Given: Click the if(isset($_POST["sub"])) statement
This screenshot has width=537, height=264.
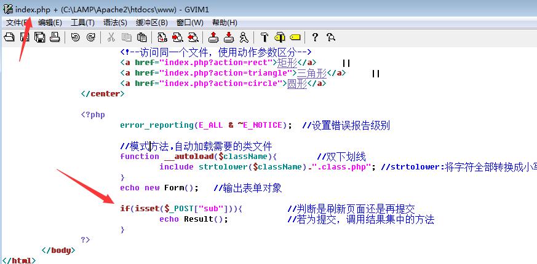Looking at the screenshot, I should [x=181, y=209].
